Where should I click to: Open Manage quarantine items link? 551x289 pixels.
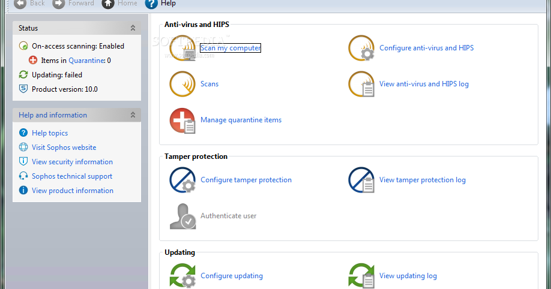241,120
